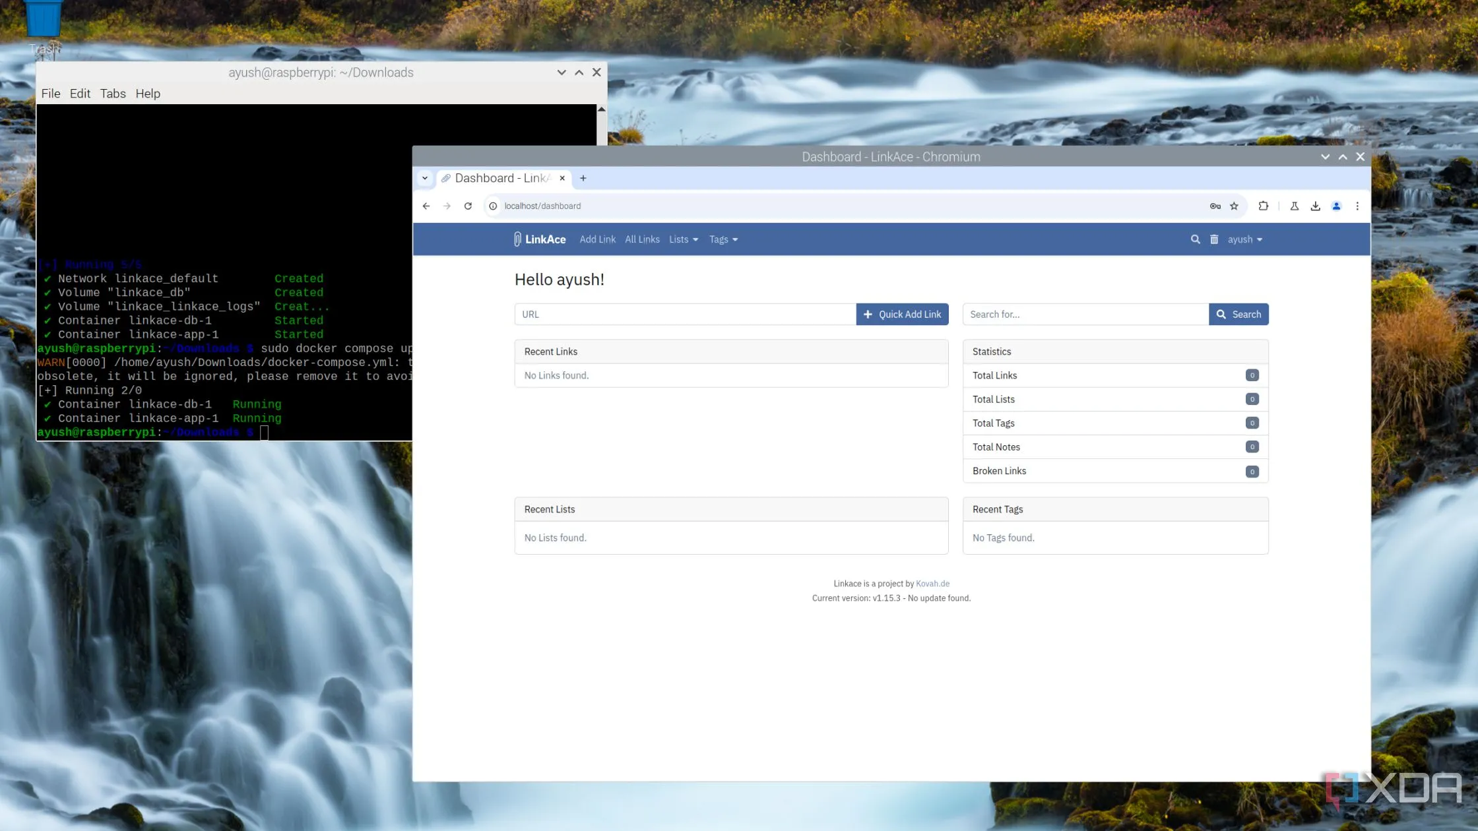This screenshot has width=1478, height=831.
Task: Open Chromium tab search chevron
Action: click(425, 178)
